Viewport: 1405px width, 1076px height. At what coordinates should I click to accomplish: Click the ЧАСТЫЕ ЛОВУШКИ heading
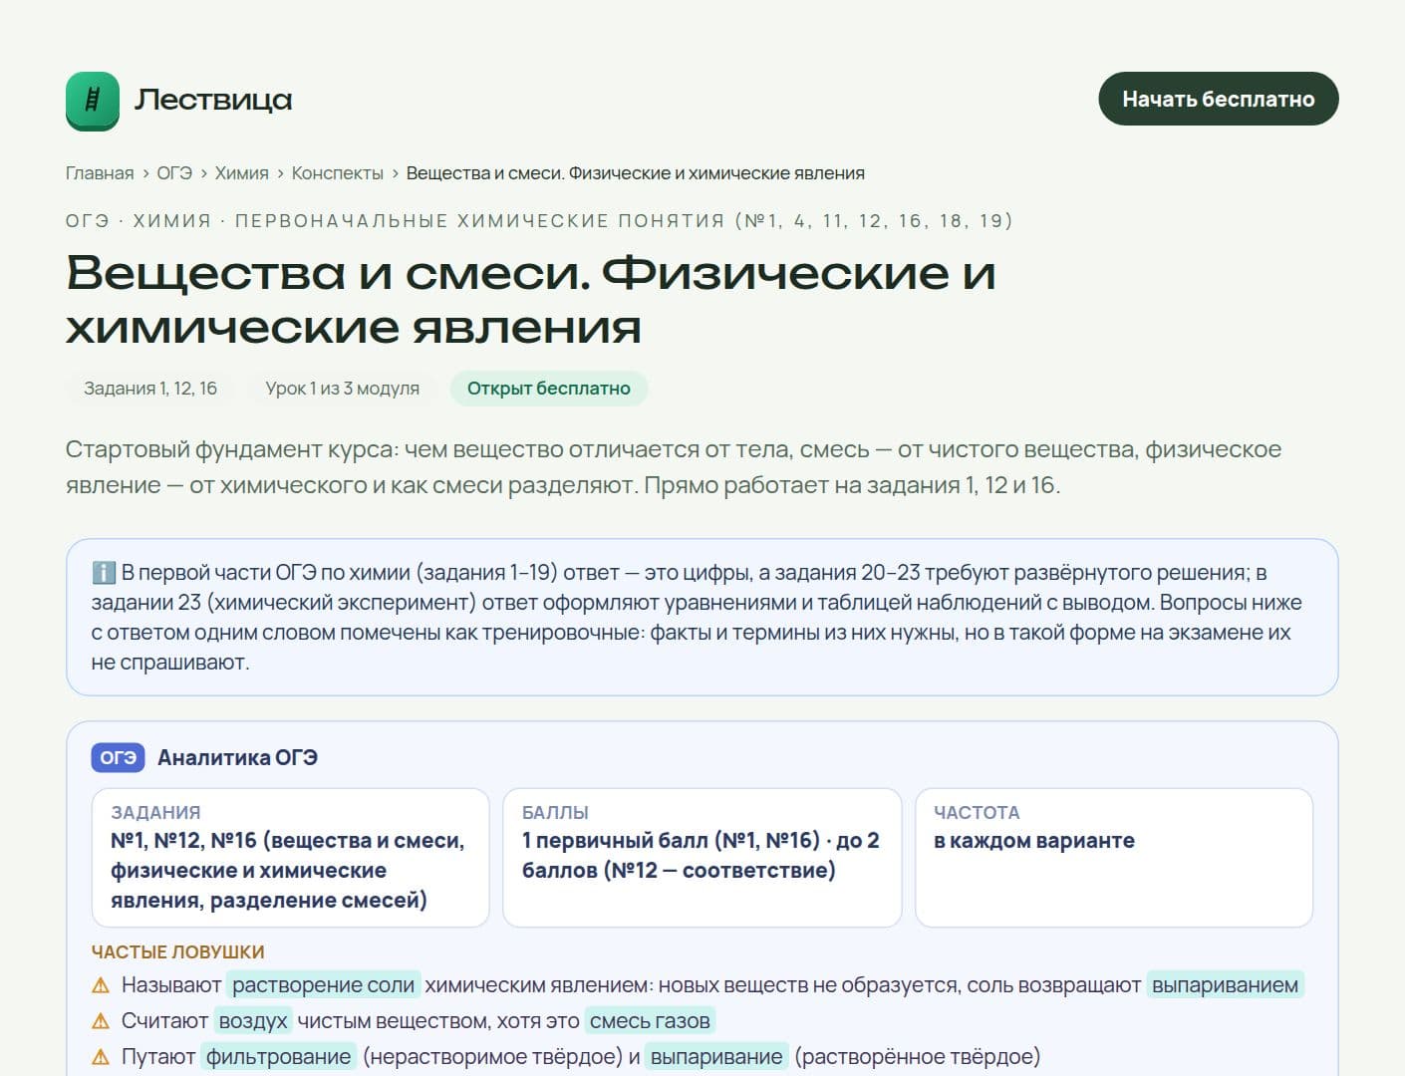(x=178, y=951)
